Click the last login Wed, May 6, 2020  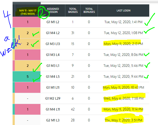coord(124,98)
